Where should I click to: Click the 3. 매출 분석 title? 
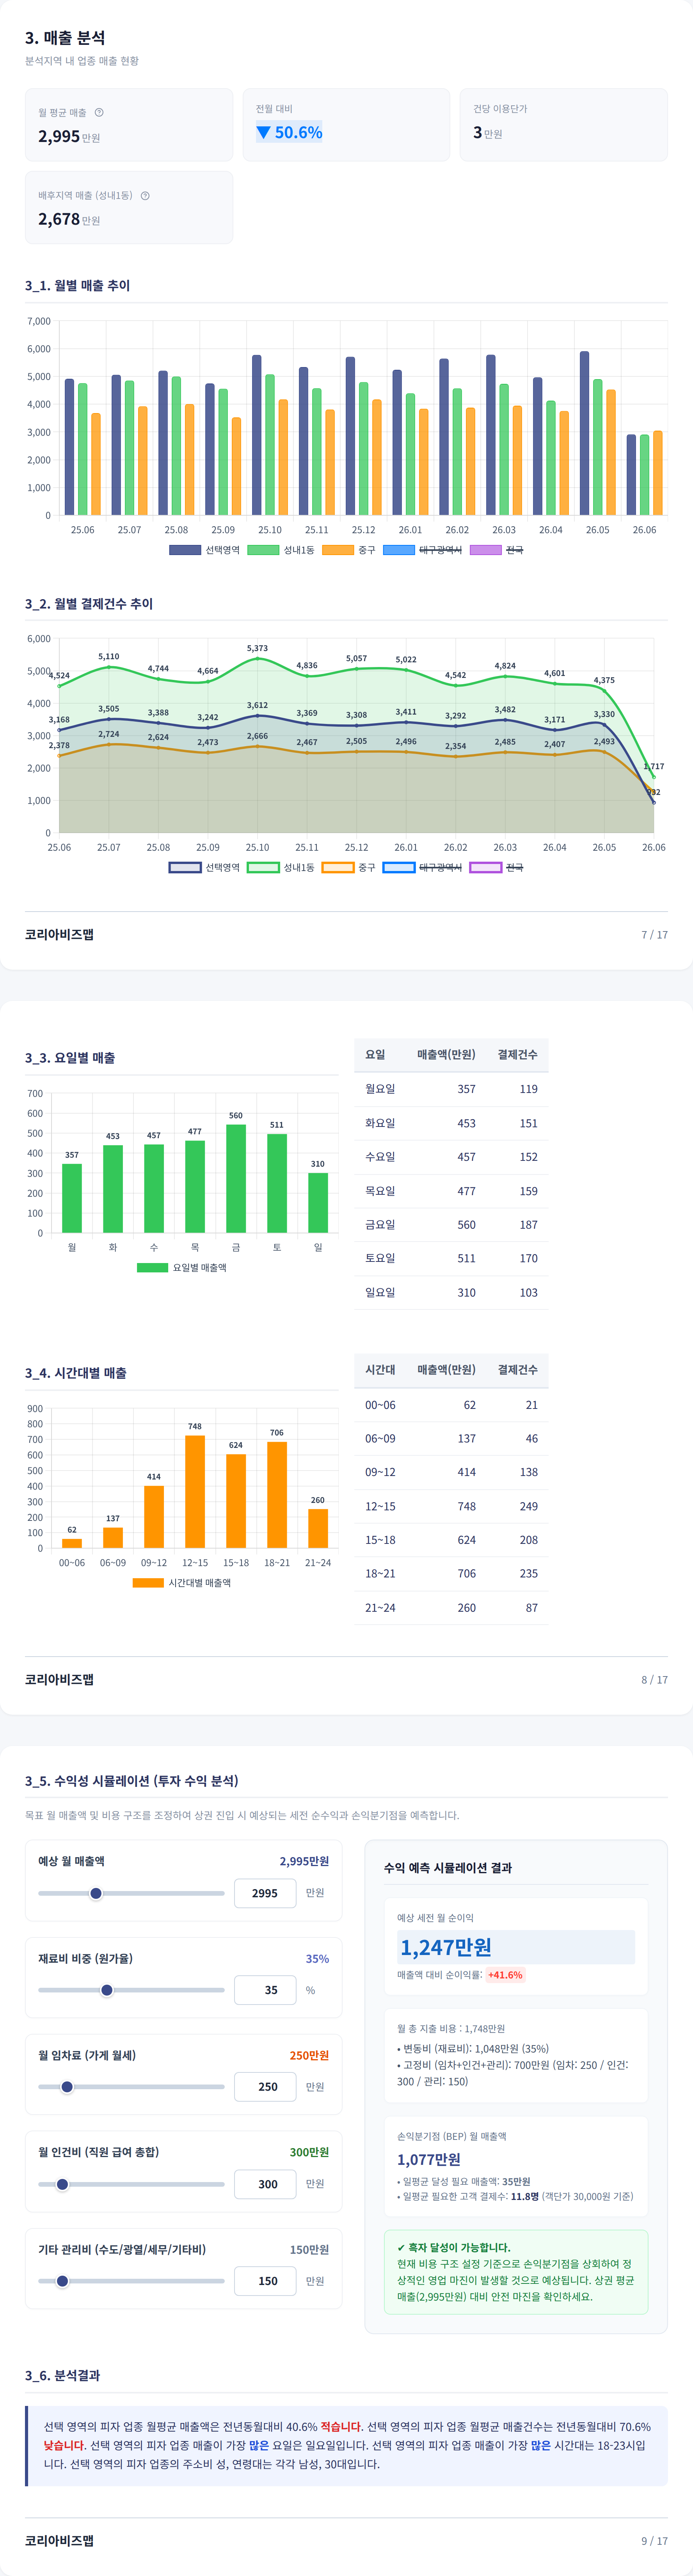click(x=65, y=38)
